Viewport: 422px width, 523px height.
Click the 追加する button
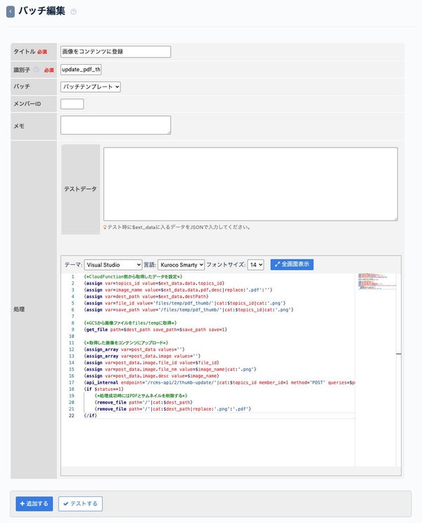(34, 503)
